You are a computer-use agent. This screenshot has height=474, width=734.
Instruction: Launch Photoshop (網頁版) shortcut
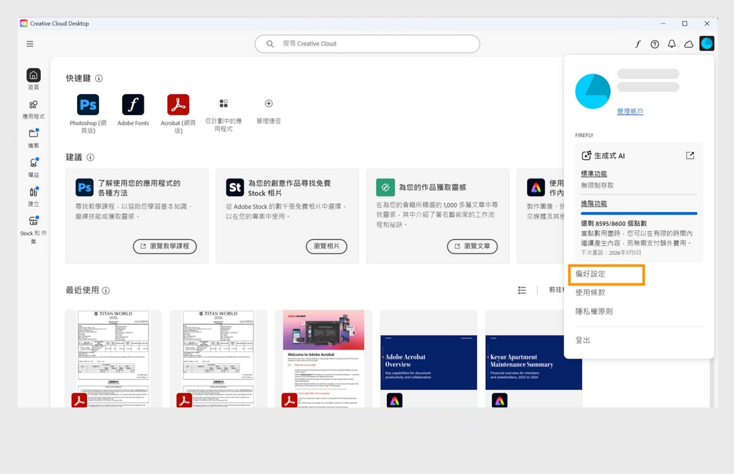88,105
